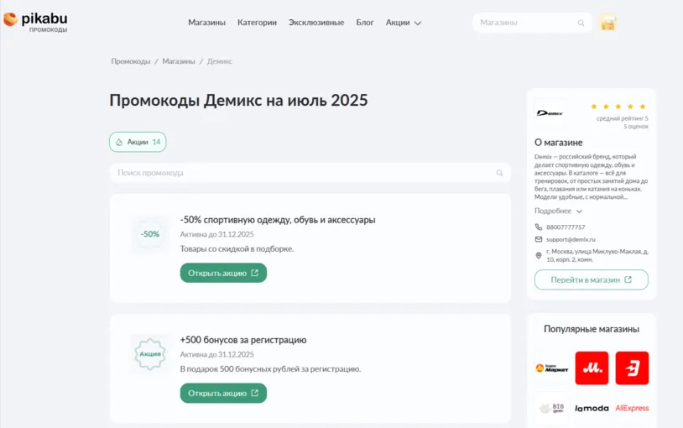
Task: Click the support@demix.ru email address
Action: pos(571,239)
